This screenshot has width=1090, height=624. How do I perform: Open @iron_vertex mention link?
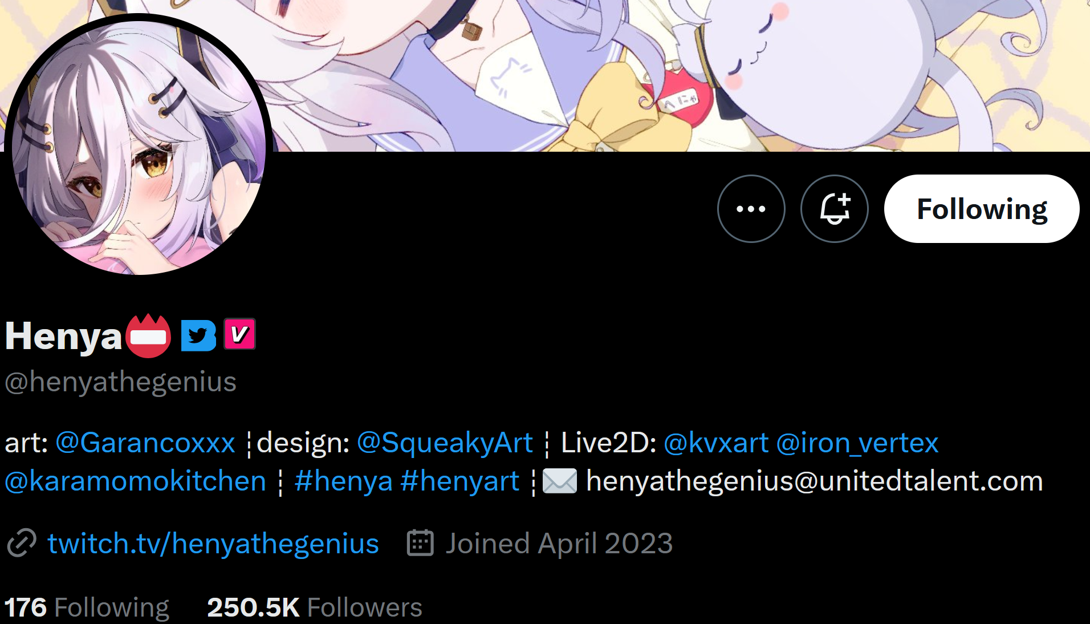[x=857, y=443]
